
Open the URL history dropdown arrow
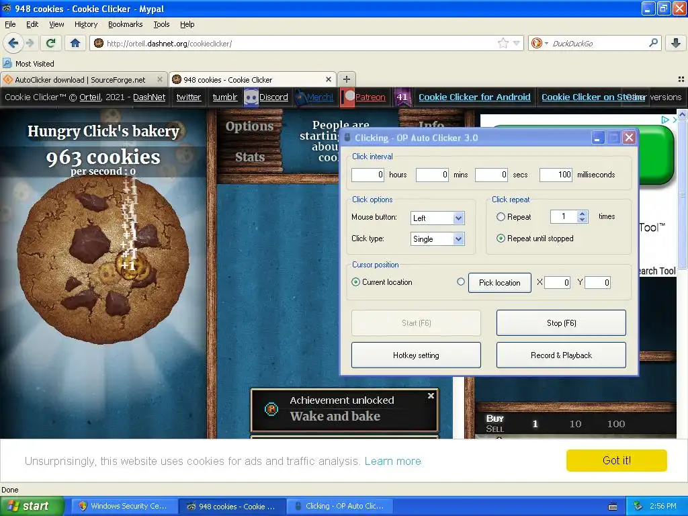coord(517,43)
